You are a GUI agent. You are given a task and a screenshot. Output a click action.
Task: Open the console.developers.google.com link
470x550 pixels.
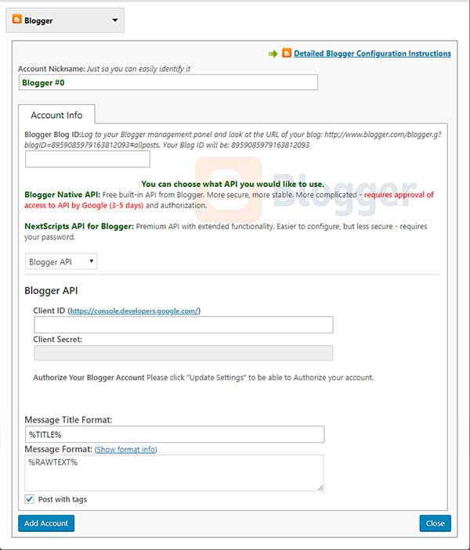pyautogui.click(x=135, y=311)
